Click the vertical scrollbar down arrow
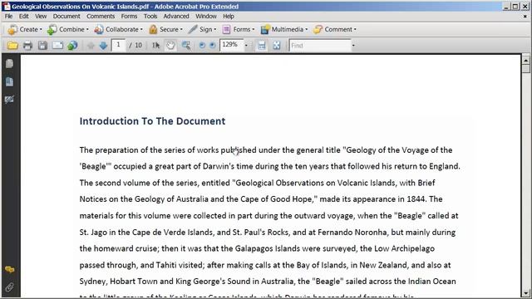 tap(526, 293)
